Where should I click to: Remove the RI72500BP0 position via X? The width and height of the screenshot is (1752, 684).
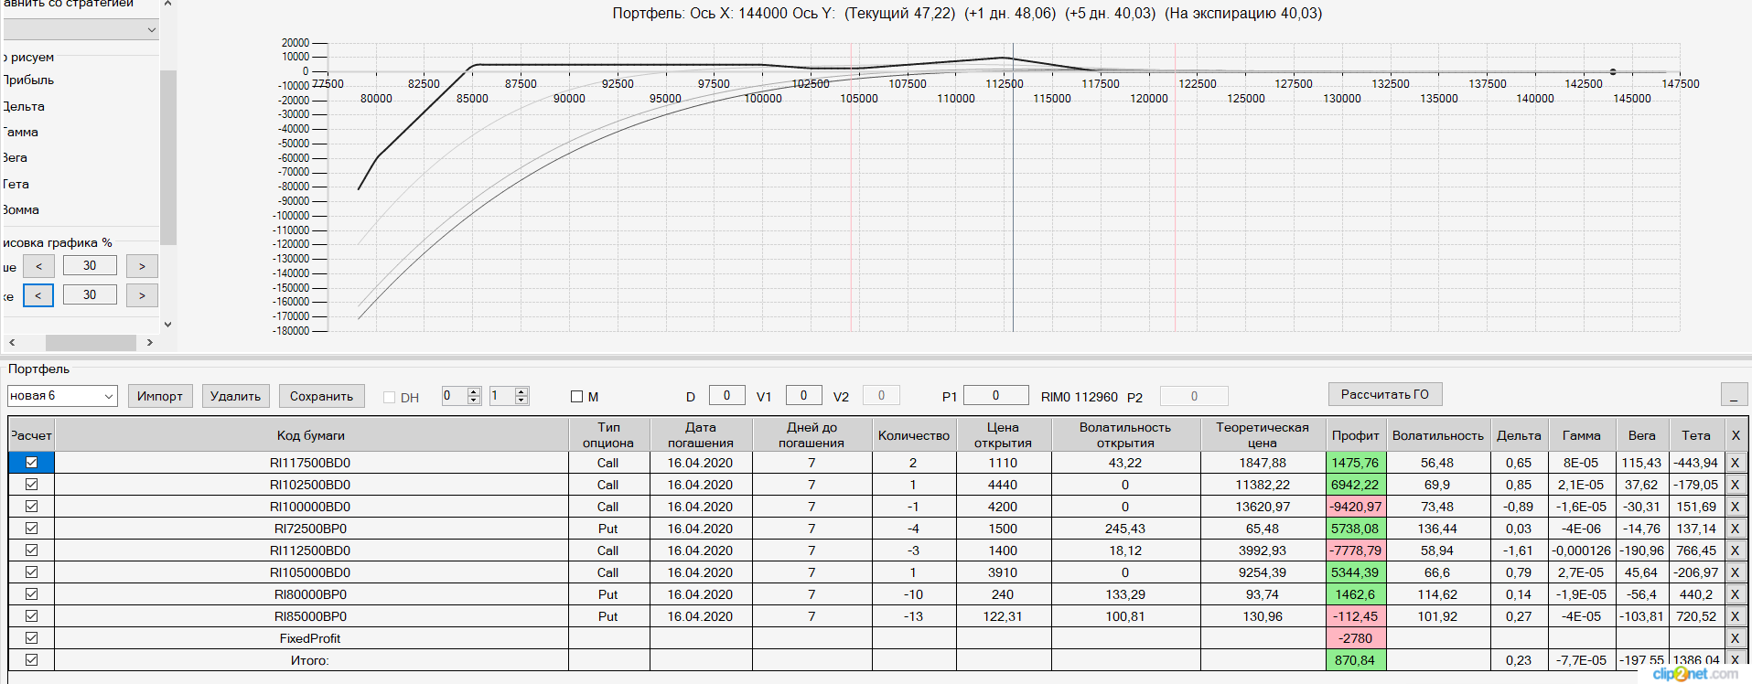[x=1735, y=529]
